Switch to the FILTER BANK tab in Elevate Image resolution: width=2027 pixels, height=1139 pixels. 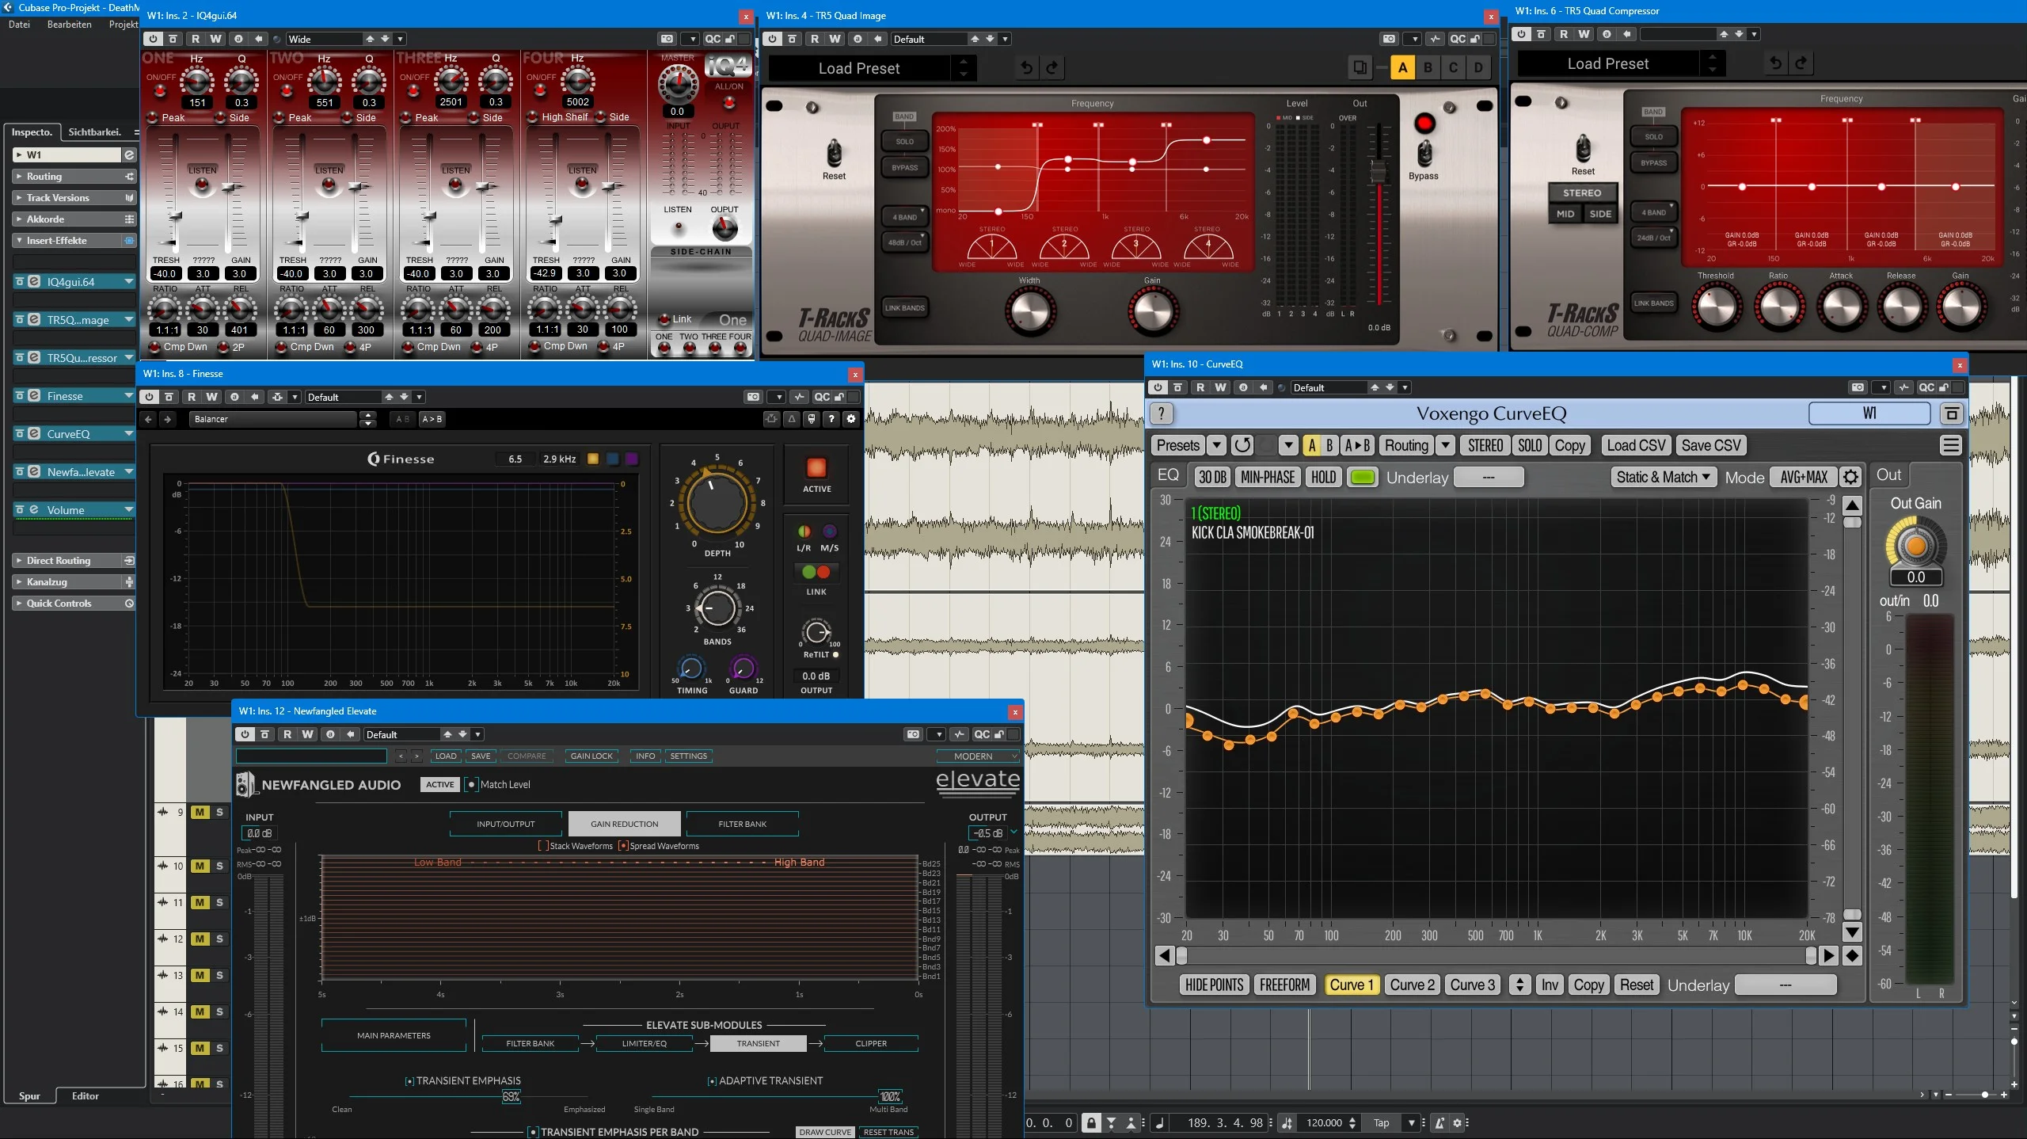click(x=742, y=824)
